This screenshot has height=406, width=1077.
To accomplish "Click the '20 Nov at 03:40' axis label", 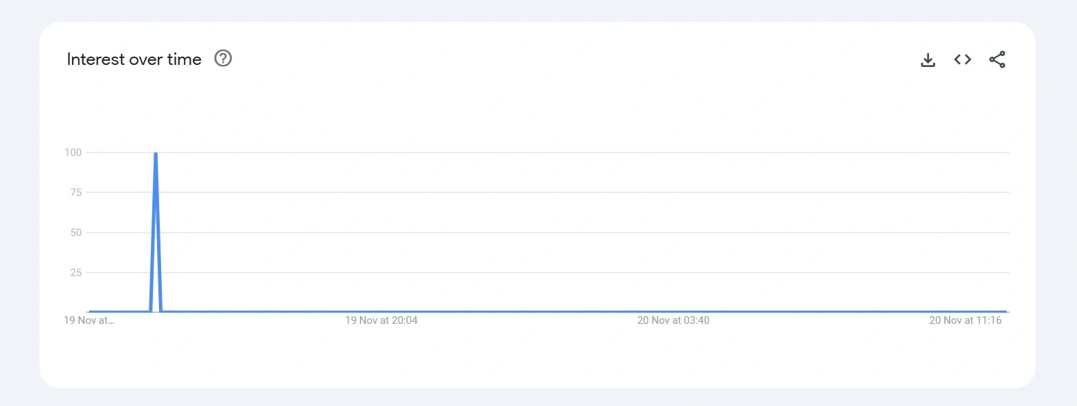I will coord(673,320).
